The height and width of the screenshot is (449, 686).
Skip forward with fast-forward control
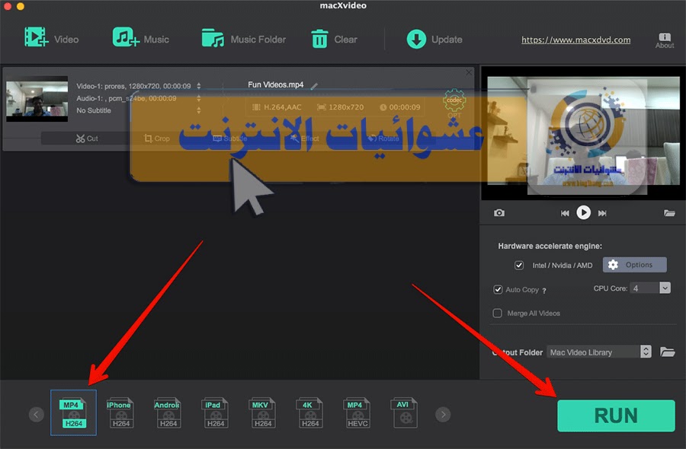[602, 213]
